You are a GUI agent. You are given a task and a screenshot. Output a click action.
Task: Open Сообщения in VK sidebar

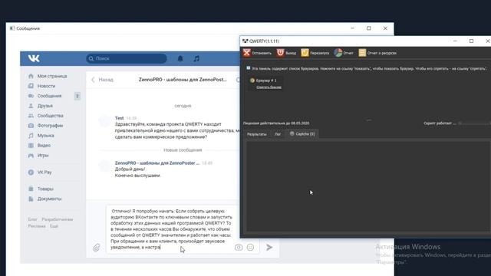(49, 96)
